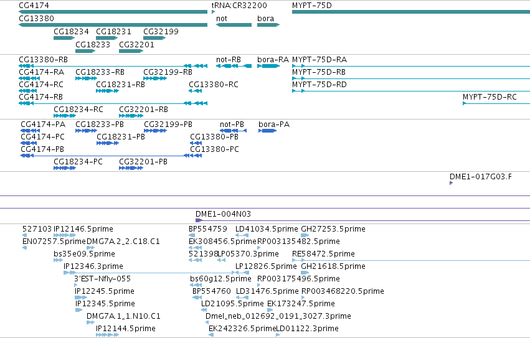The image size is (530, 338).
Task: Click the LD31476.5prime EST glyph
Action: [242, 298]
